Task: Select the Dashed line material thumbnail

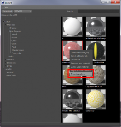Action: [x=96, y=51]
